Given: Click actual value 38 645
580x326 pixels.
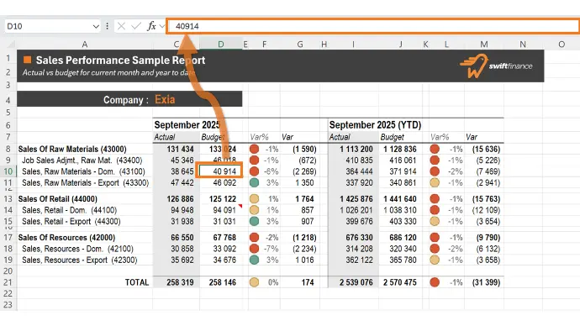Looking at the screenshot, I should pyautogui.click(x=182, y=171).
